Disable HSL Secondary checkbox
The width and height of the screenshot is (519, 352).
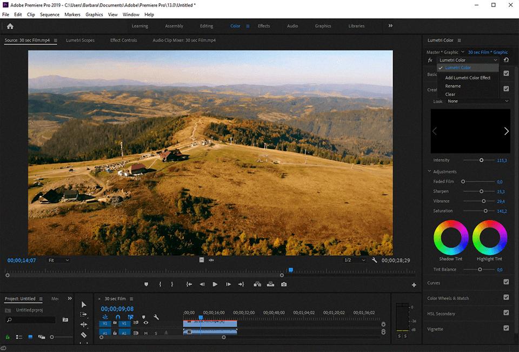506,313
